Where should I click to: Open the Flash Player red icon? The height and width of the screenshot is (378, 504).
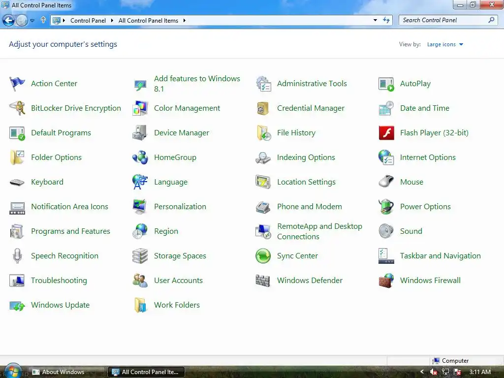386,133
